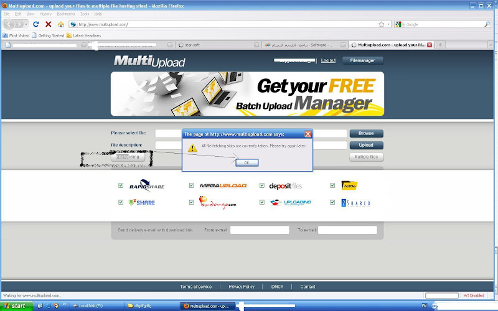Click the Megaupload logo
This screenshot has width=498, height=311.
pyautogui.click(x=223, y=185)
